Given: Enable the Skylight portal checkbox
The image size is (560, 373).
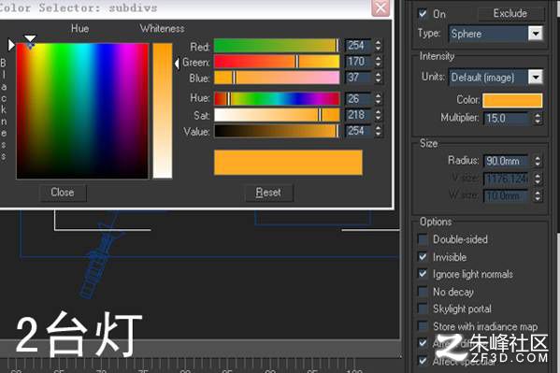Looking at the screenshot, I should (423, 308).
